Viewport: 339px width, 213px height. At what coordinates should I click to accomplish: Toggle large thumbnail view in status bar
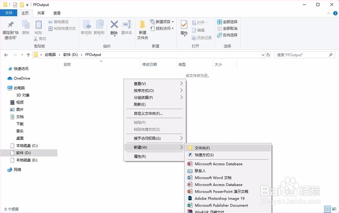[x=334, y=209]
